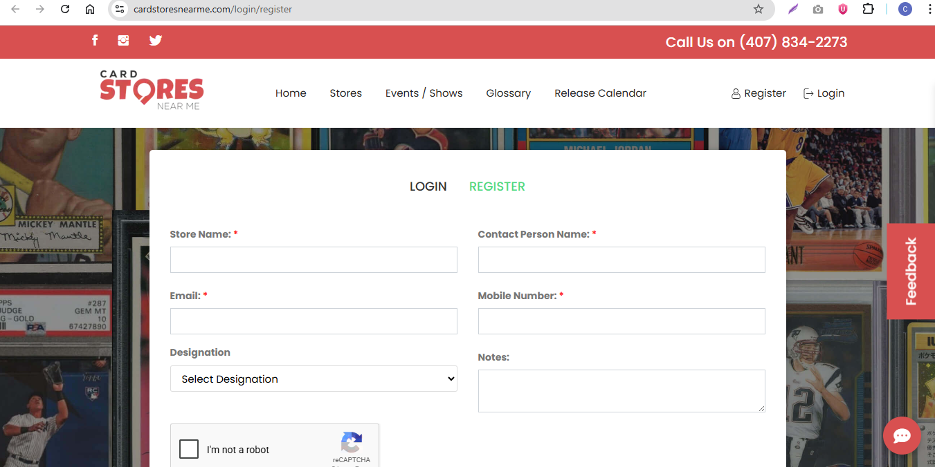Go to the Release Calendar page
Image resolution: width=935 pixels, height=467 pixels.
[600, 93]
